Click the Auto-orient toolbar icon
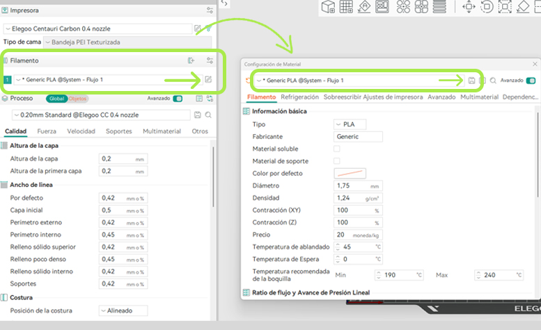This screenshot has height=330, width=541. (364, 6)
